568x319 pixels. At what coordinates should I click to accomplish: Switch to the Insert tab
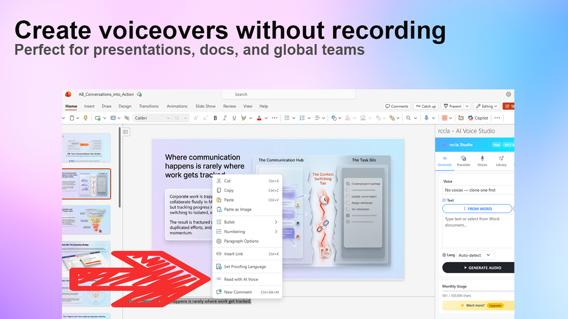[x=89, y=106]
